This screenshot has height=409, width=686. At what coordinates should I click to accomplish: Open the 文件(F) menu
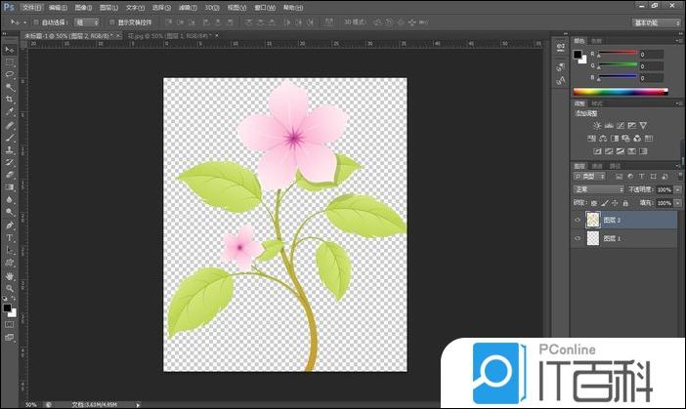(x=31, y=6)
